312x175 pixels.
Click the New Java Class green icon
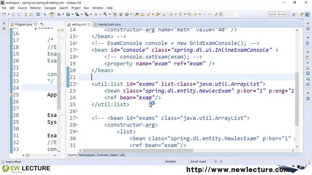pyautogui.click(x=127, y=14)
